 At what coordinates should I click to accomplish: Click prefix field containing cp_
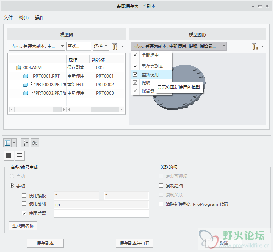click(x=101, y=205)
